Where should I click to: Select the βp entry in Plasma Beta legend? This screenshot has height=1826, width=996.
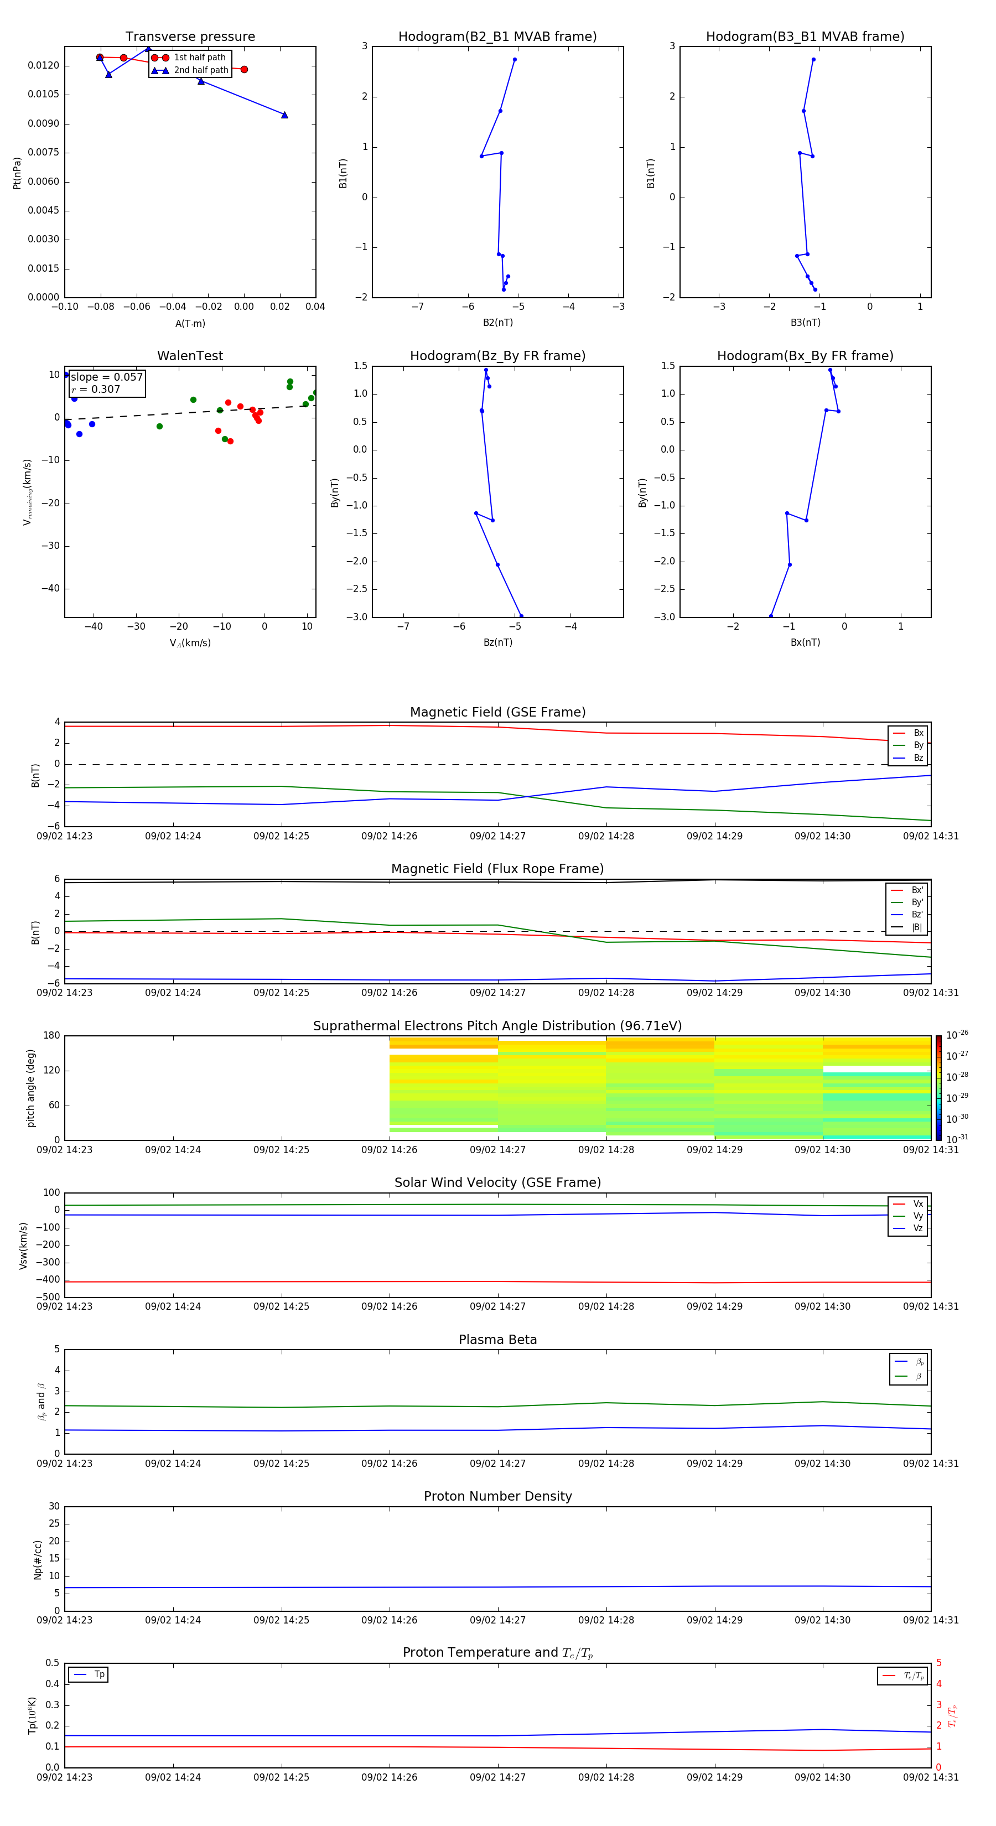(x=910, y=1362)
